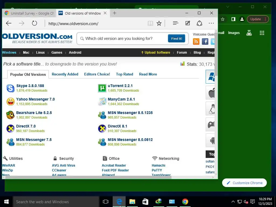Switch to Top Rated tab
Screen dimensions: 276x207
point(125,74)
